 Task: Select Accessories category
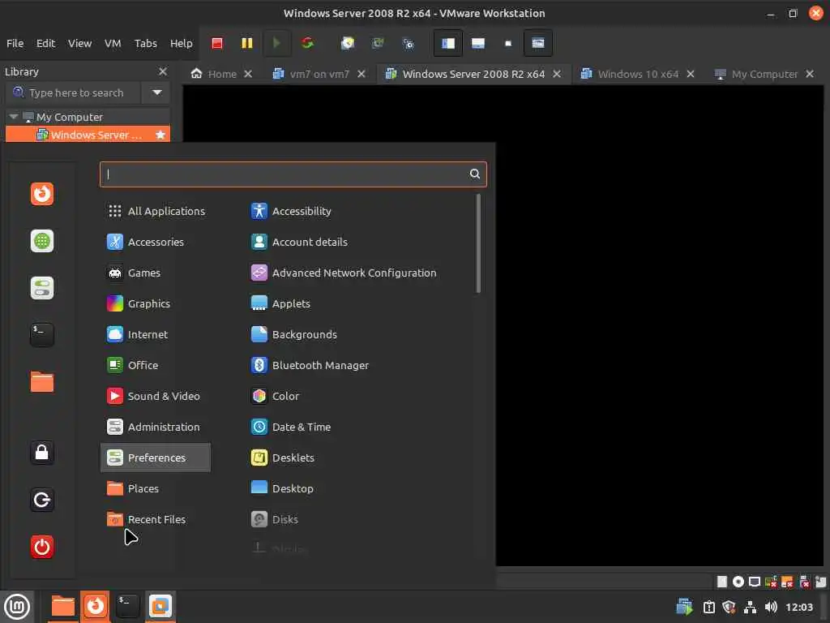click(156, 242)
